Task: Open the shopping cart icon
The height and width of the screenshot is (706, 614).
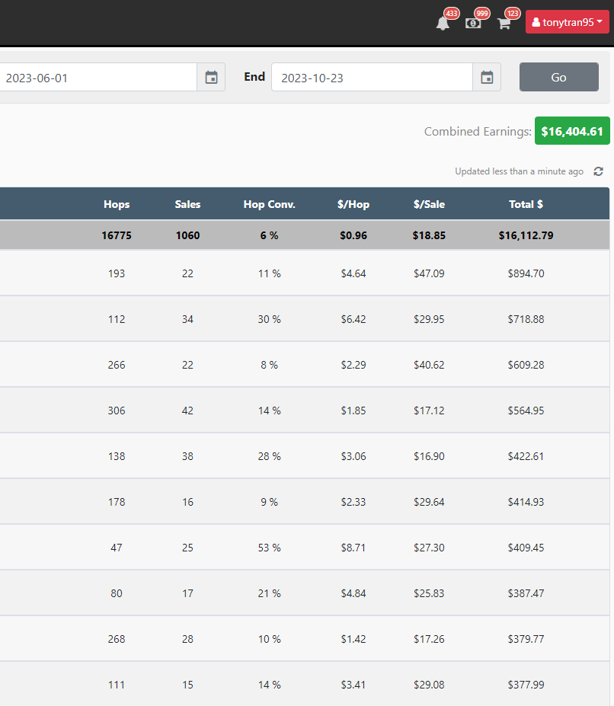Action: point(504,24)
